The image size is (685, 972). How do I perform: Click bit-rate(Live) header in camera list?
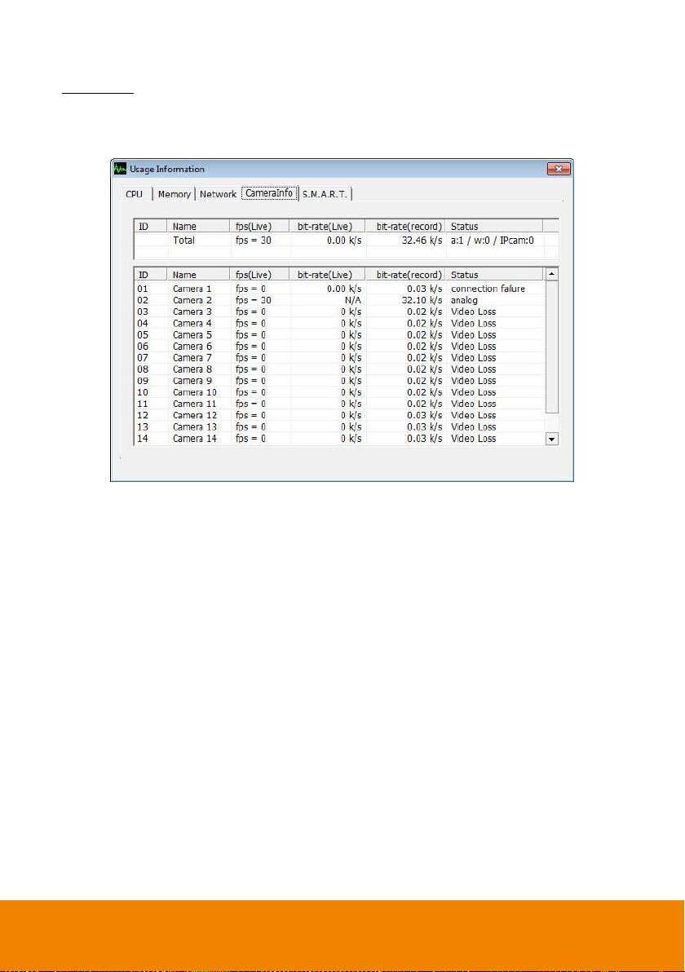click(328, 275)
